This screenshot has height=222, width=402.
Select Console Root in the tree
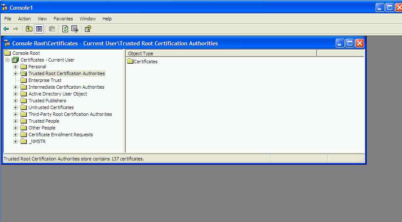pyautogui.click(x=26, y=53)
